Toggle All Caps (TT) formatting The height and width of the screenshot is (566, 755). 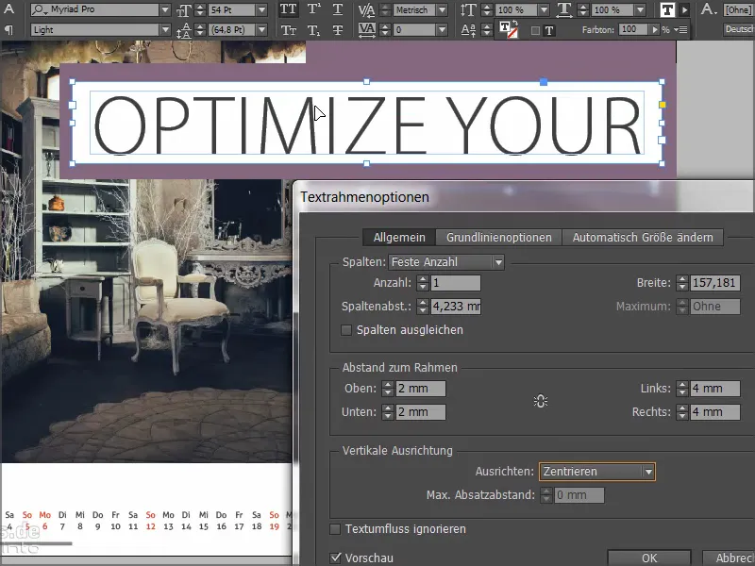[288, 9]
